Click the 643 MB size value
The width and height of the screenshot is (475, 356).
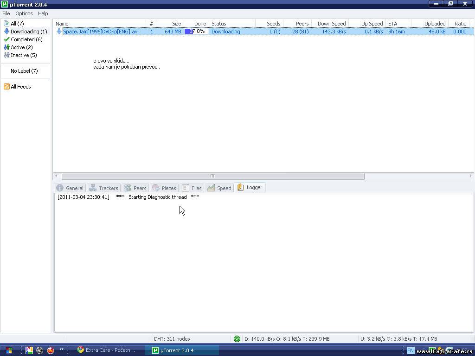click(173, 32)
